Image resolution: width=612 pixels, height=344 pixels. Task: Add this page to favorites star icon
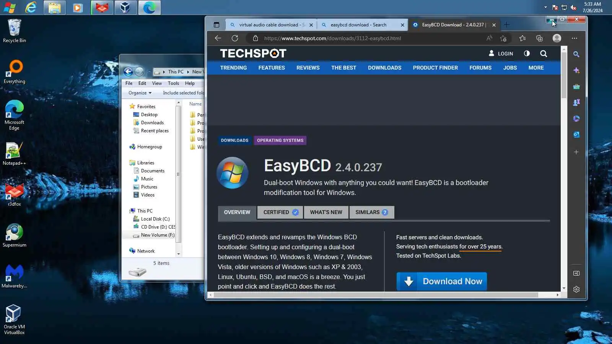(503, 38)
